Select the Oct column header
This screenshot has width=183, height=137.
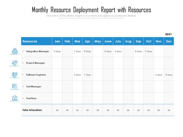(149, 41)
